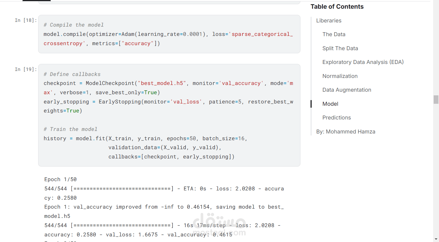Viewport: 439px width, 242px height.
Task: Navigate to Exploratory Data Analysis (EDA)
Action: tap(363, 62)
